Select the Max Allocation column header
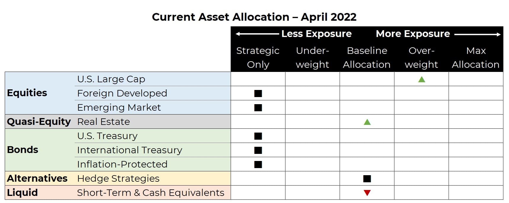 click(476, 57)
